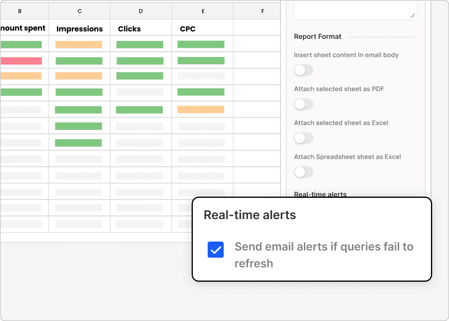Turn on "Attach selected sheet as PDF"

(303, 104)
